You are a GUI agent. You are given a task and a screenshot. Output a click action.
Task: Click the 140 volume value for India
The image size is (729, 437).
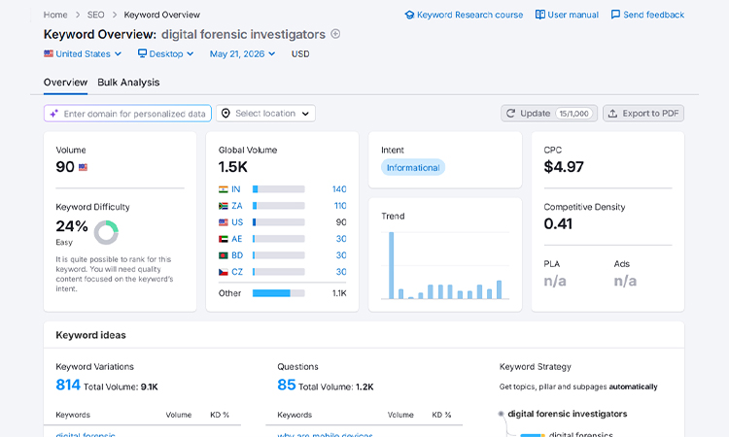pos(339,189)
